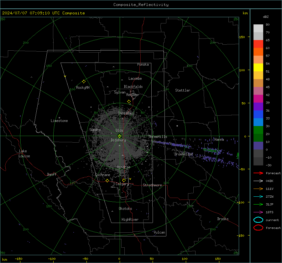This screenshot has width=282, height=263.
Task: Click the HighRiver label
Action: pos(130,220)
